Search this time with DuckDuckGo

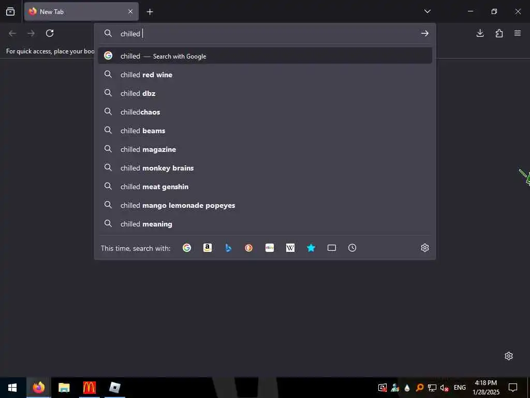pos(249,248)
